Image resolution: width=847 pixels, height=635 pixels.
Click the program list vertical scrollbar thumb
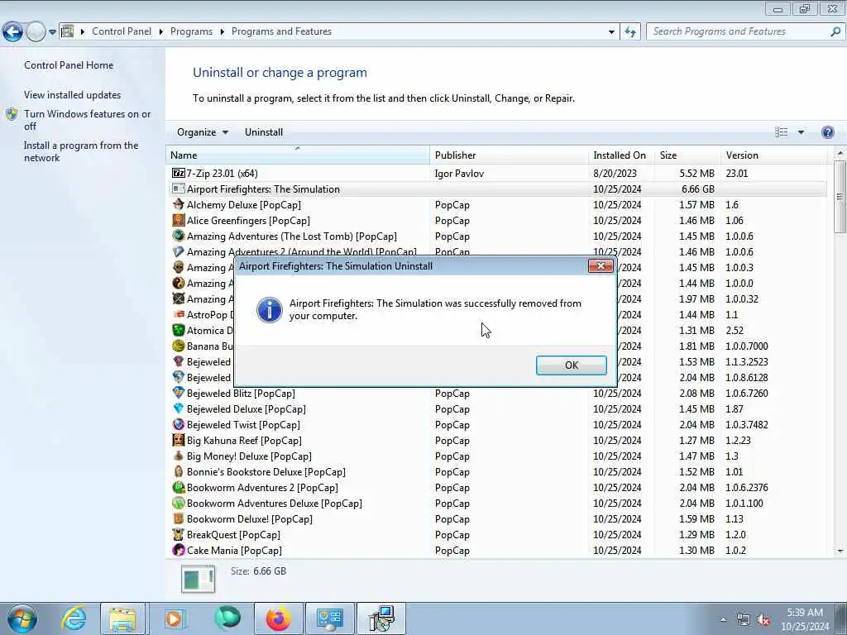coord(840,197)
